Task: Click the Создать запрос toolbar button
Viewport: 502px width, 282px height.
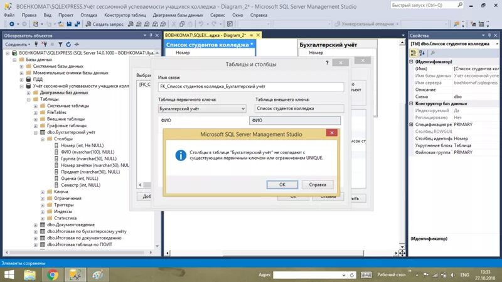Action: (104, 24)
